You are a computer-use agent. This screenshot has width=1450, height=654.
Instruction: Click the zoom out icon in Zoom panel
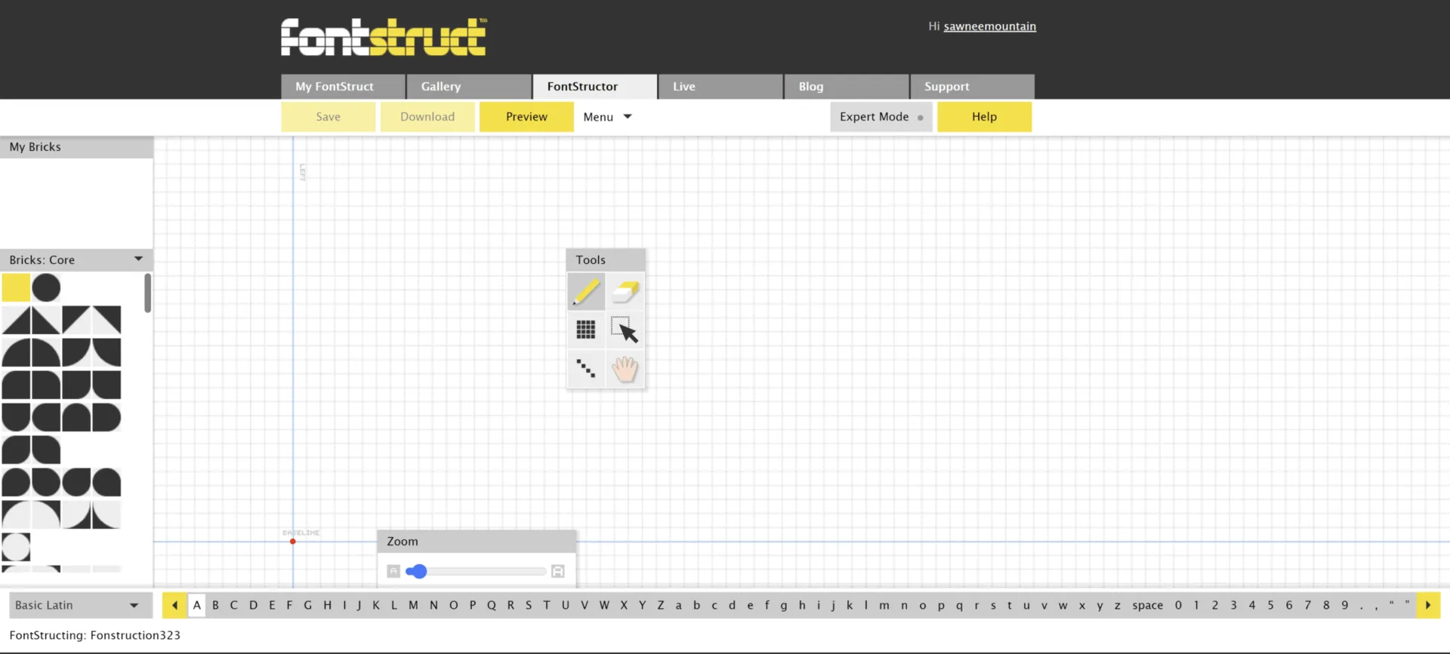coord(393,571)
